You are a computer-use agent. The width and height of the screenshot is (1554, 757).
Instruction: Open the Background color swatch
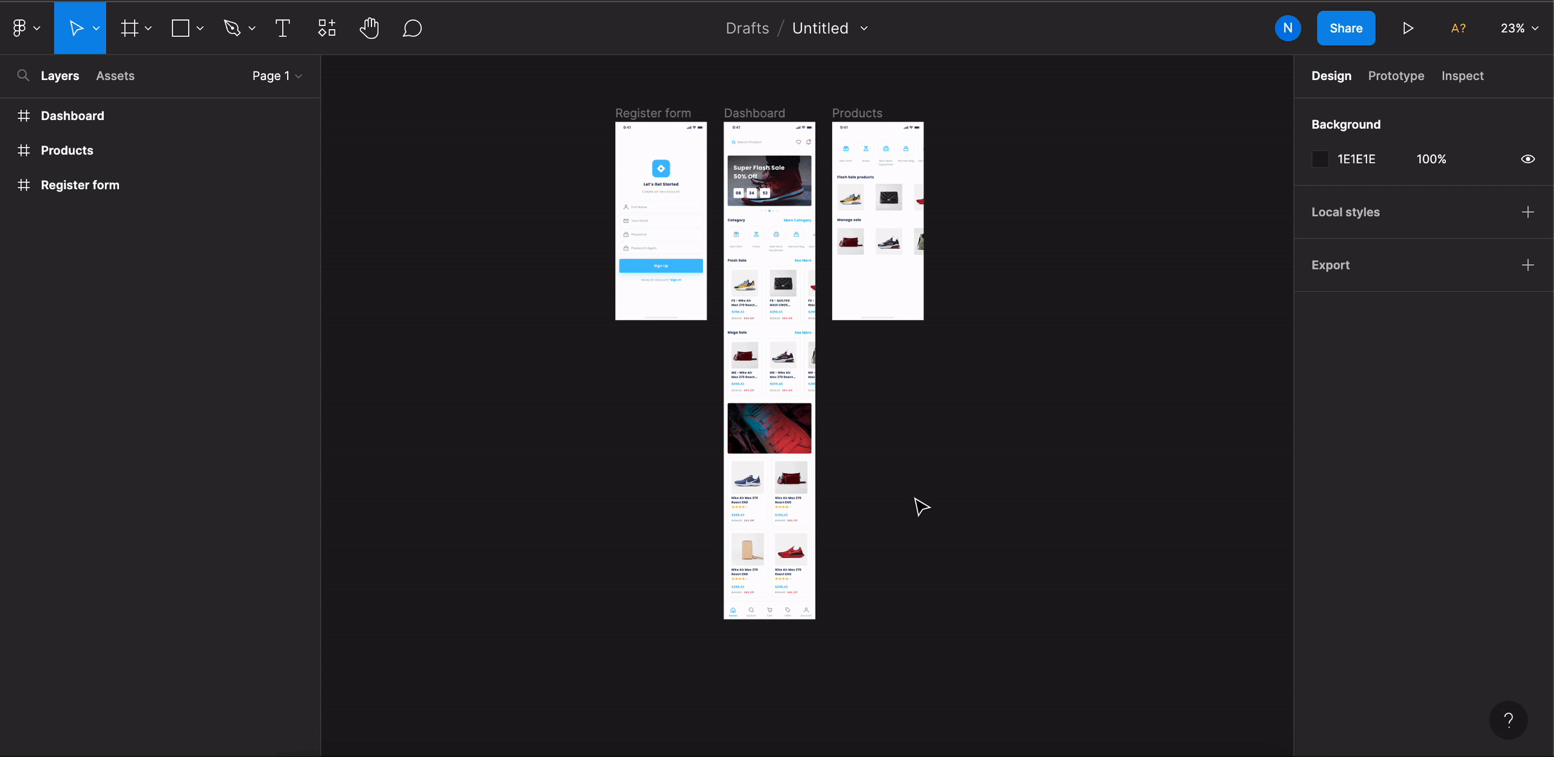[x=1320, y=159]
